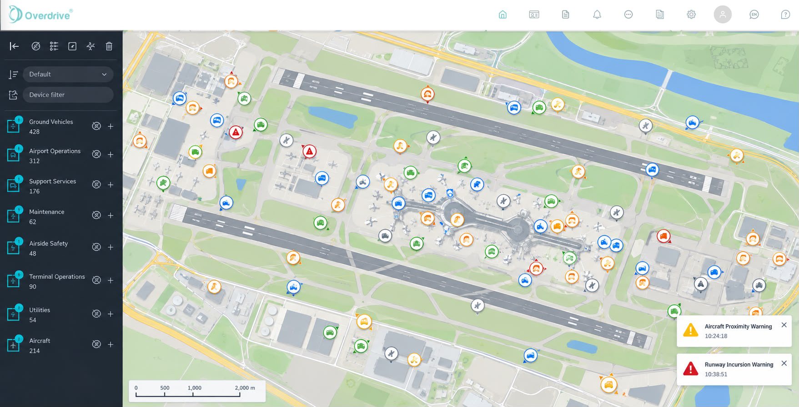
Task: Toggle visibility of Ground Vehicles group
Action: point(96,126)
